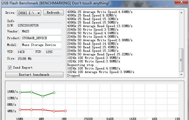Click the Refresh button
This screenshot has height=120, width=189.
[x=53, y=13]
